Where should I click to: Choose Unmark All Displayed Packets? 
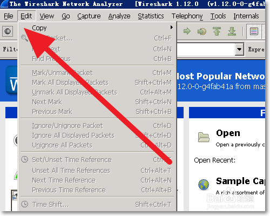click(97, 92)
